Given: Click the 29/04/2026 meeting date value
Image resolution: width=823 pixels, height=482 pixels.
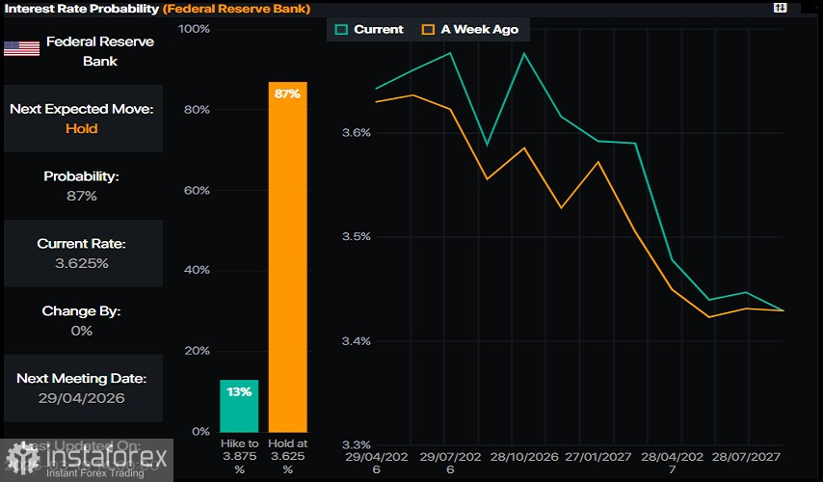Looking at the screenshot, I should click(81, 398).
